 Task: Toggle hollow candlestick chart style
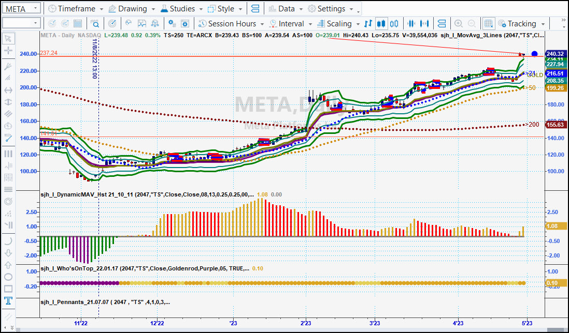point(394,24)
